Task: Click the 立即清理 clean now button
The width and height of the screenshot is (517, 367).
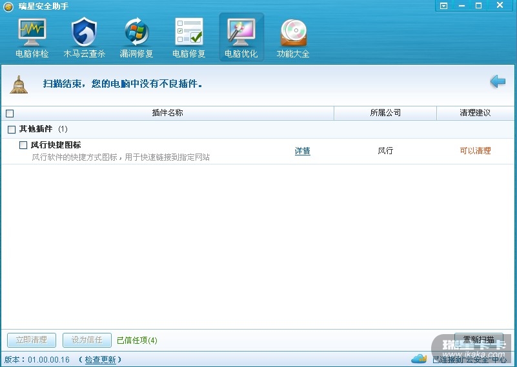Action: [32, 340]
